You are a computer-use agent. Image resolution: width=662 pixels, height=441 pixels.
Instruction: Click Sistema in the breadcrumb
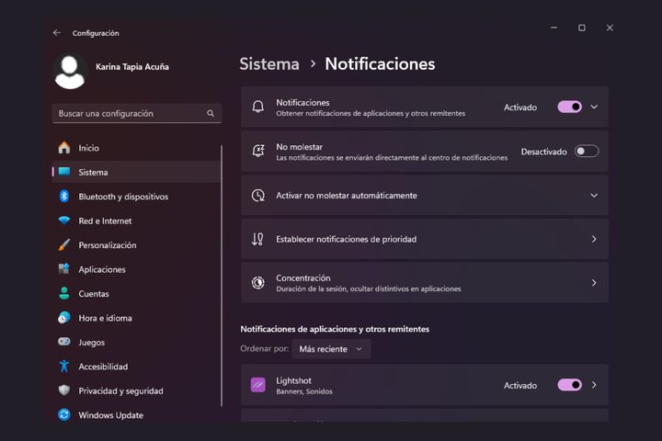[x=269, y=64]
